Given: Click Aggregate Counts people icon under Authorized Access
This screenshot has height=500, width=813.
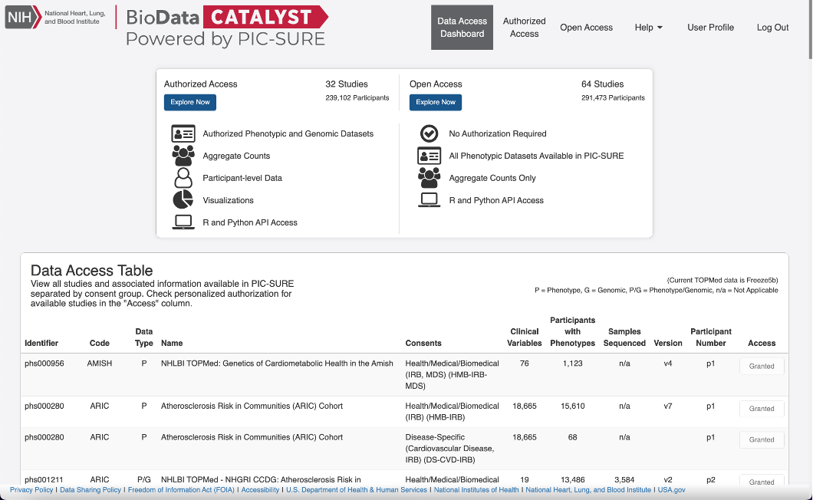Looking at the screenshot, I should click(183, 156).
